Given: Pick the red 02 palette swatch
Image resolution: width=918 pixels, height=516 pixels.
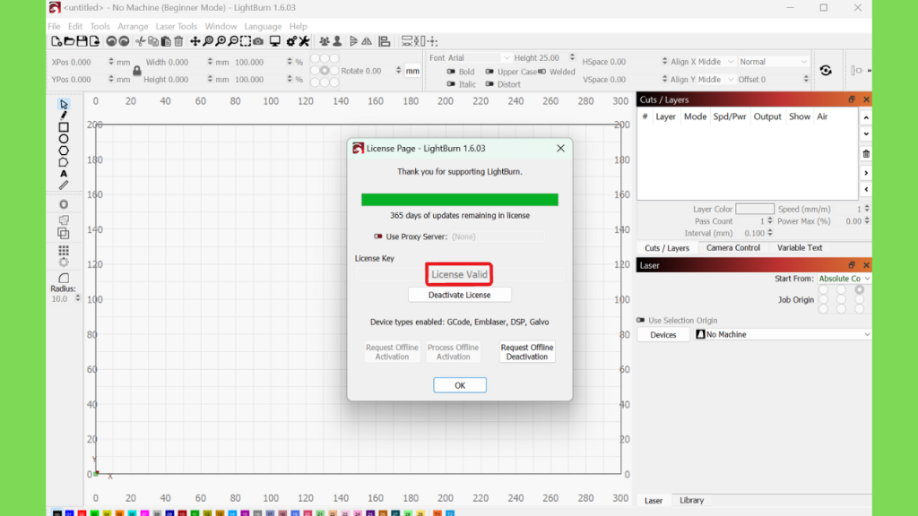Looking at the screenshot, I should pyautogui.click(x=82, y=513).
